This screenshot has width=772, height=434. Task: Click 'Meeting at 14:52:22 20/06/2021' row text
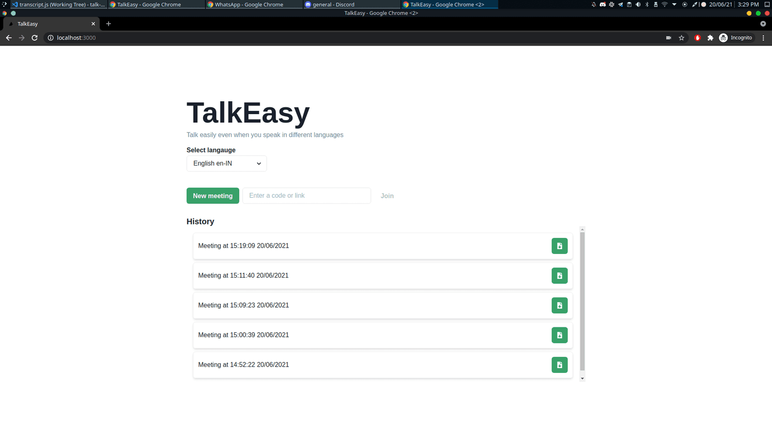(x=243, y=365)
